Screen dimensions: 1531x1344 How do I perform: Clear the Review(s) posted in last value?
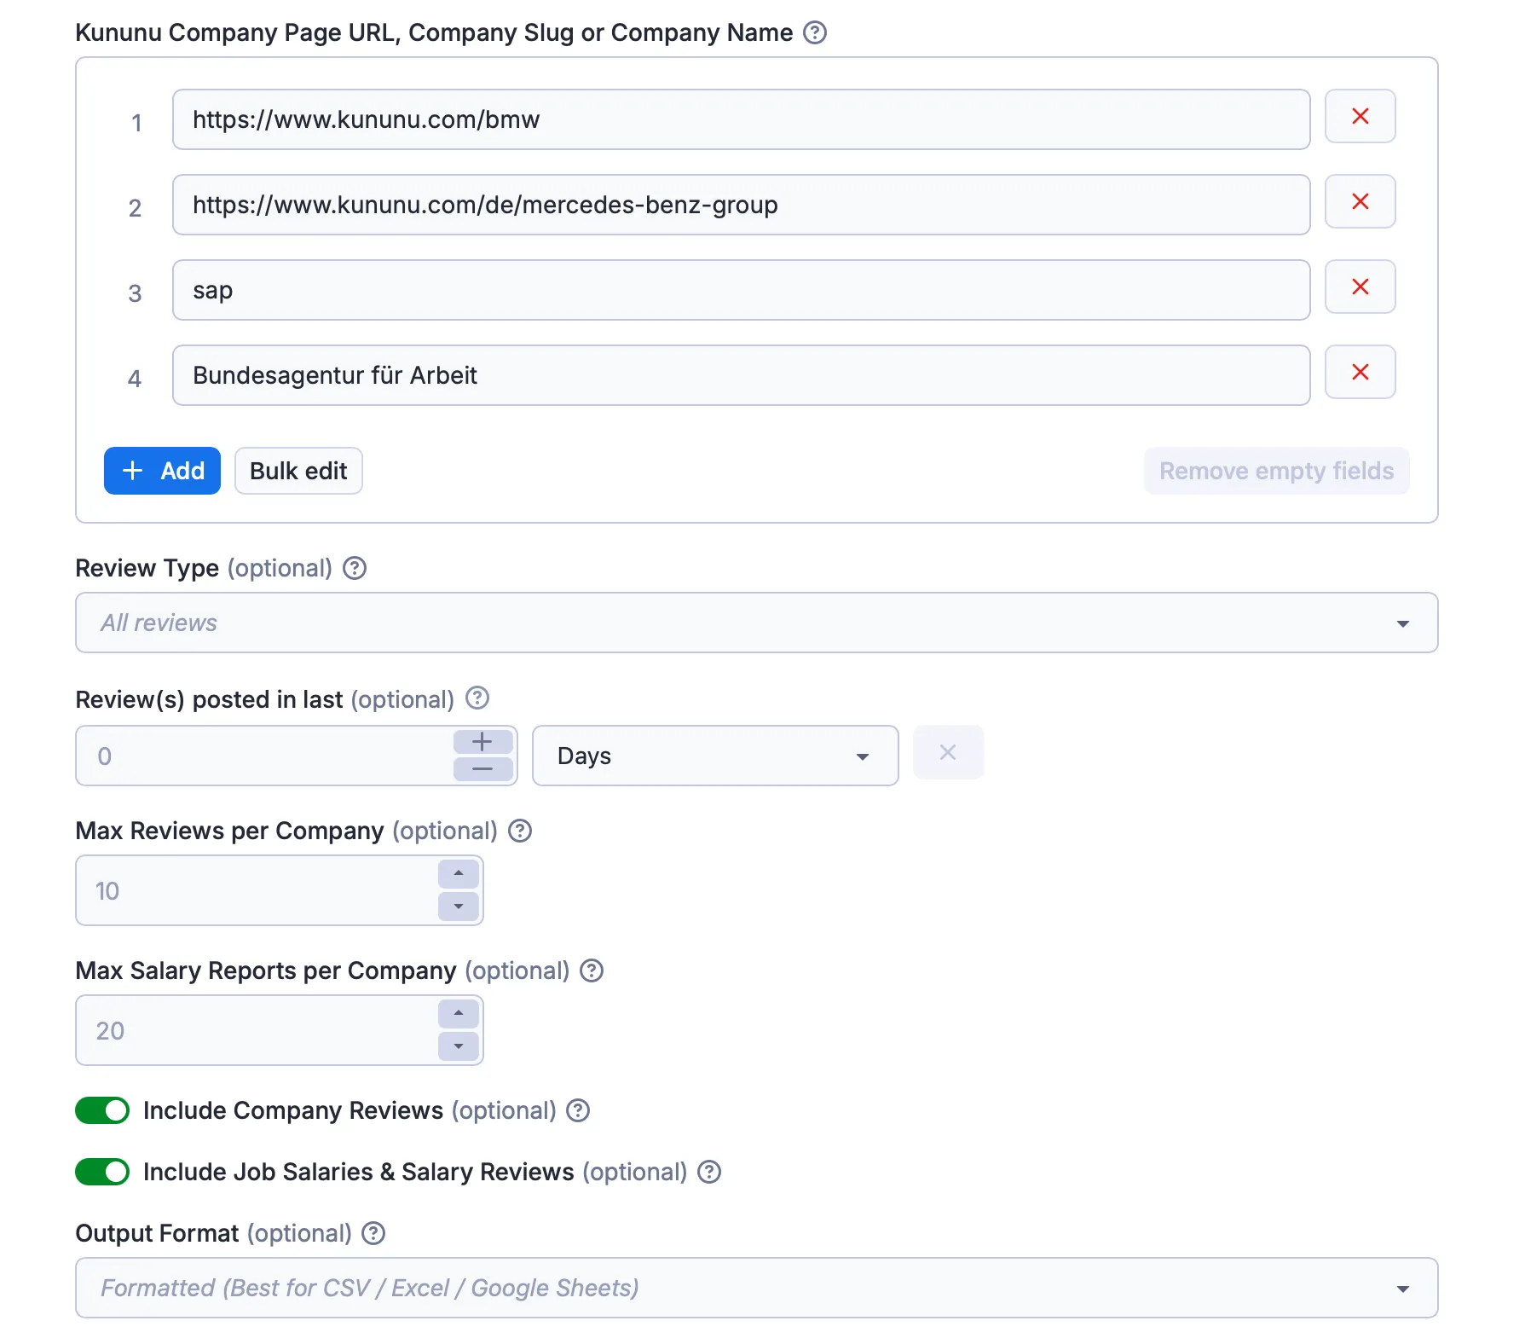coord(948,752)
